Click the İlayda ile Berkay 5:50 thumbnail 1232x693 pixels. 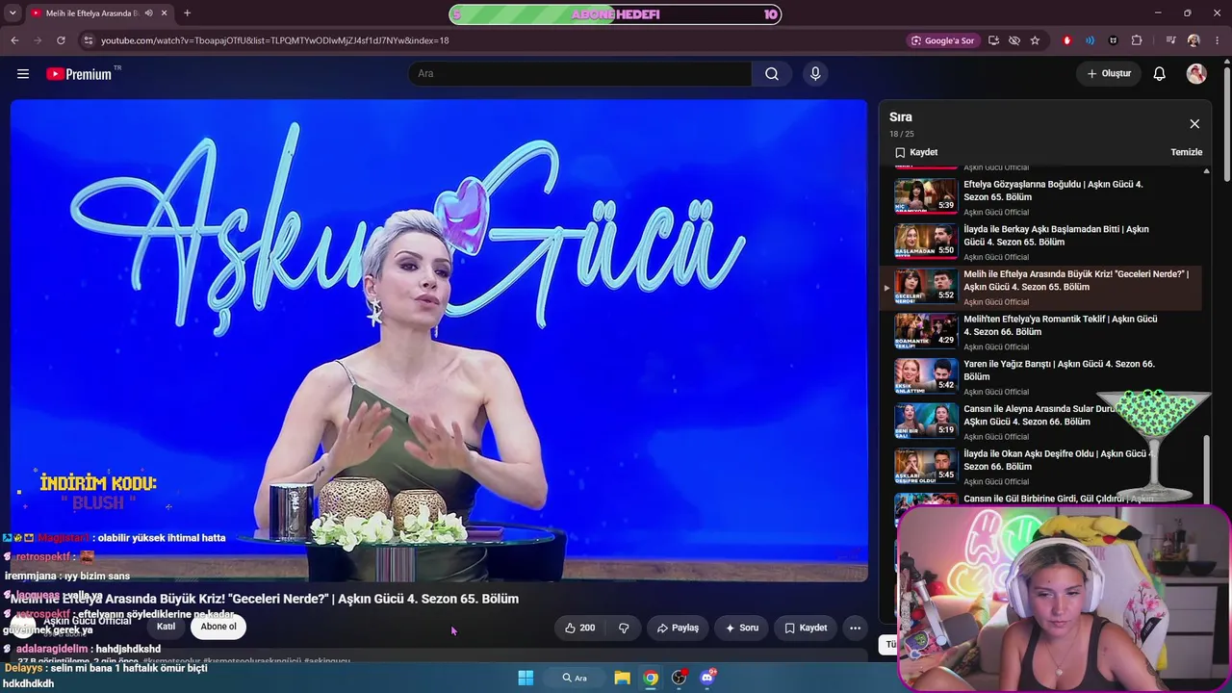(x=926, y=241)
